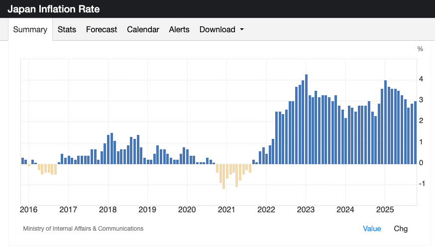Click the 2025 label on the x-axis
The height and width of the screenshot is (251, 435).
click(385, 209)
